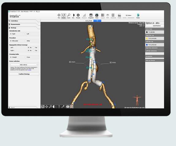Click the right 30 mm measurement label
Screen dimensions: 176x146
[x=113, y=62]
